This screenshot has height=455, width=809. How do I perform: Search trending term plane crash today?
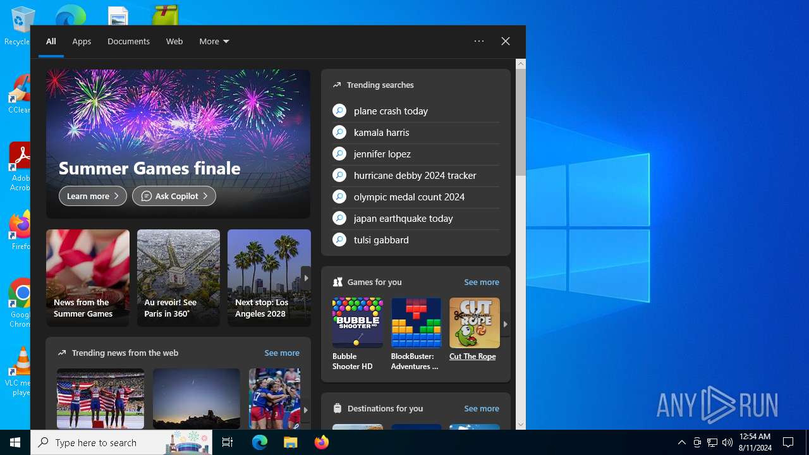tap(391, 111)
